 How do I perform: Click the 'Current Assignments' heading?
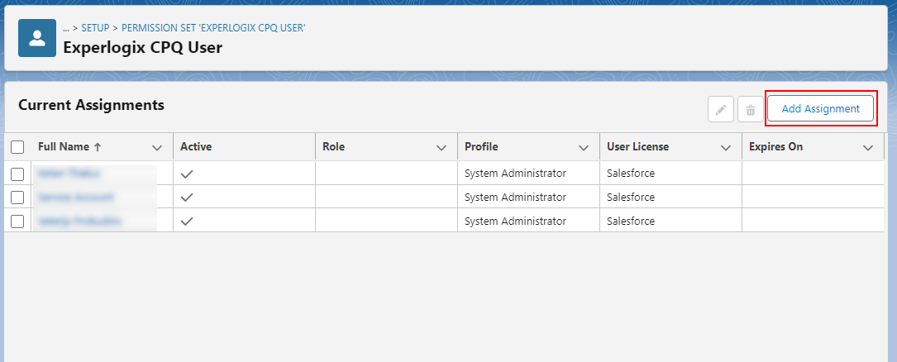tap(92, 105)
